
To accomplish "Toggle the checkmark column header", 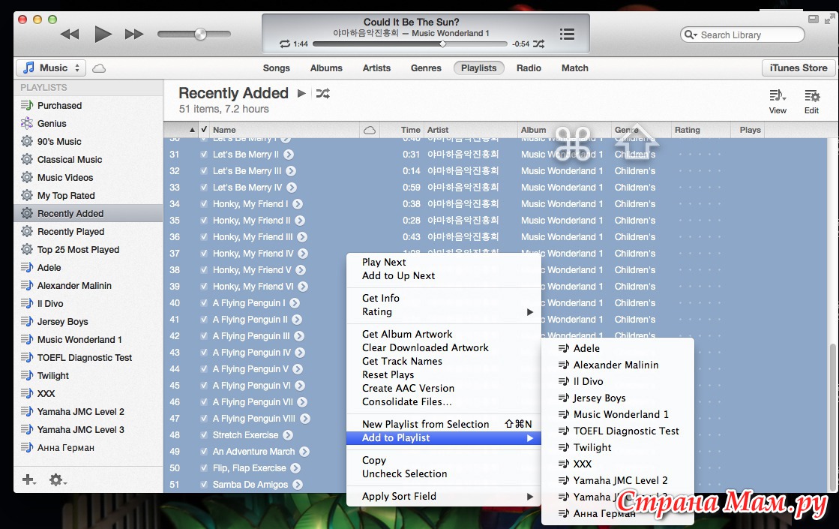I will (204, 130).
